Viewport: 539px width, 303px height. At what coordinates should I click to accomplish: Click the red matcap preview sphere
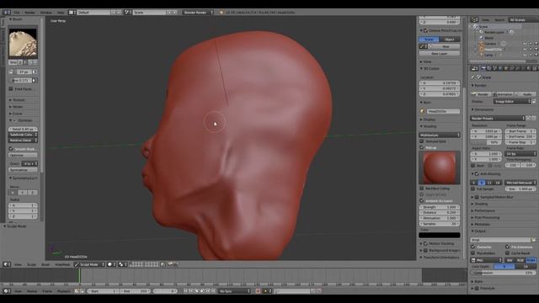click(x=440, y=167)
